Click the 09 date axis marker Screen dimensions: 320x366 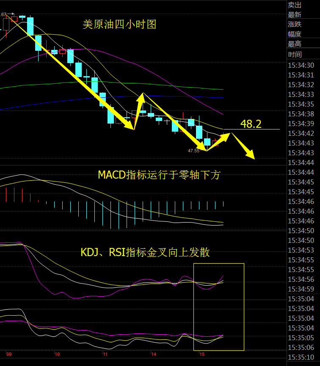coord(9,354)
